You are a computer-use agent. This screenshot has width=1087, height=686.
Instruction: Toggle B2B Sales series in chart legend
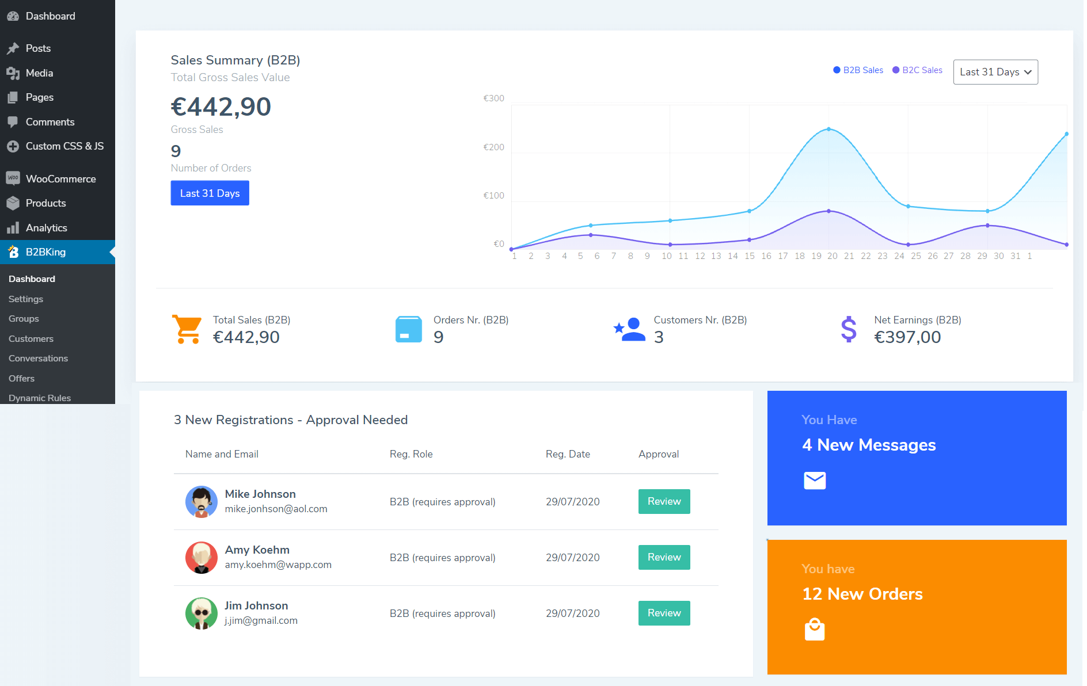click(858, 70)
